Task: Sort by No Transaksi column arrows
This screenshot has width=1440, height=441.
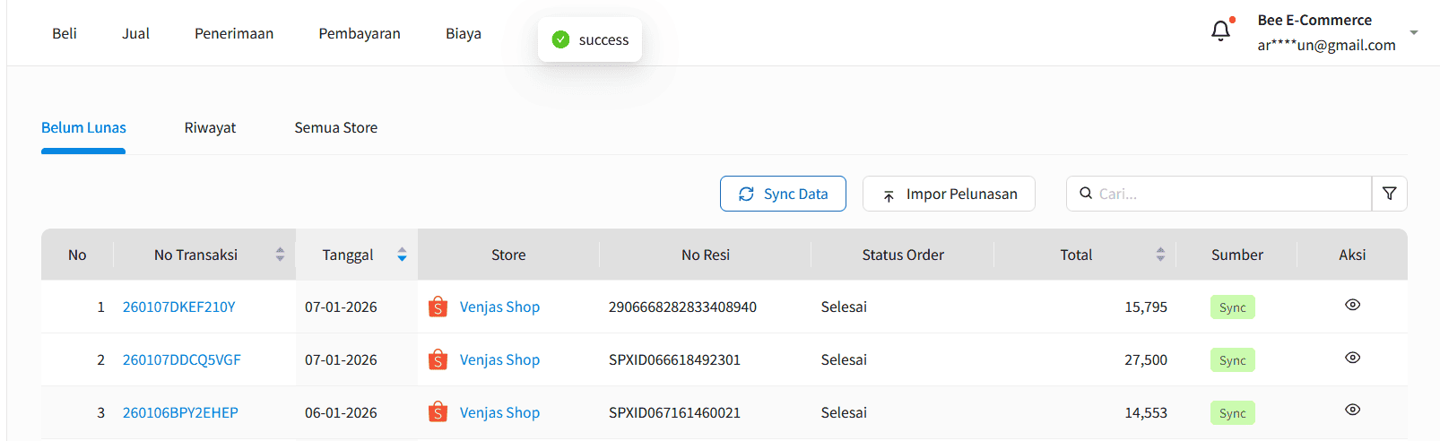Action: click(x=280, y=255)
